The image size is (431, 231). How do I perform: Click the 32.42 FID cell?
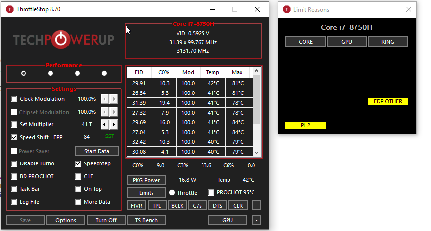pyautogui.click(x=139, y=142)
